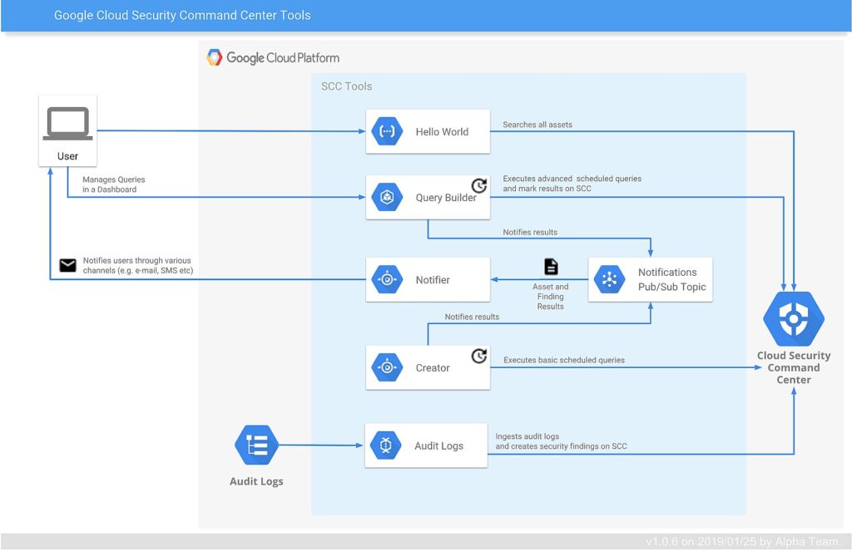This screenshot has width=852, height=551.
Task: Click 'Executes advanced scheduled queries' description
Action: point(572,184)
